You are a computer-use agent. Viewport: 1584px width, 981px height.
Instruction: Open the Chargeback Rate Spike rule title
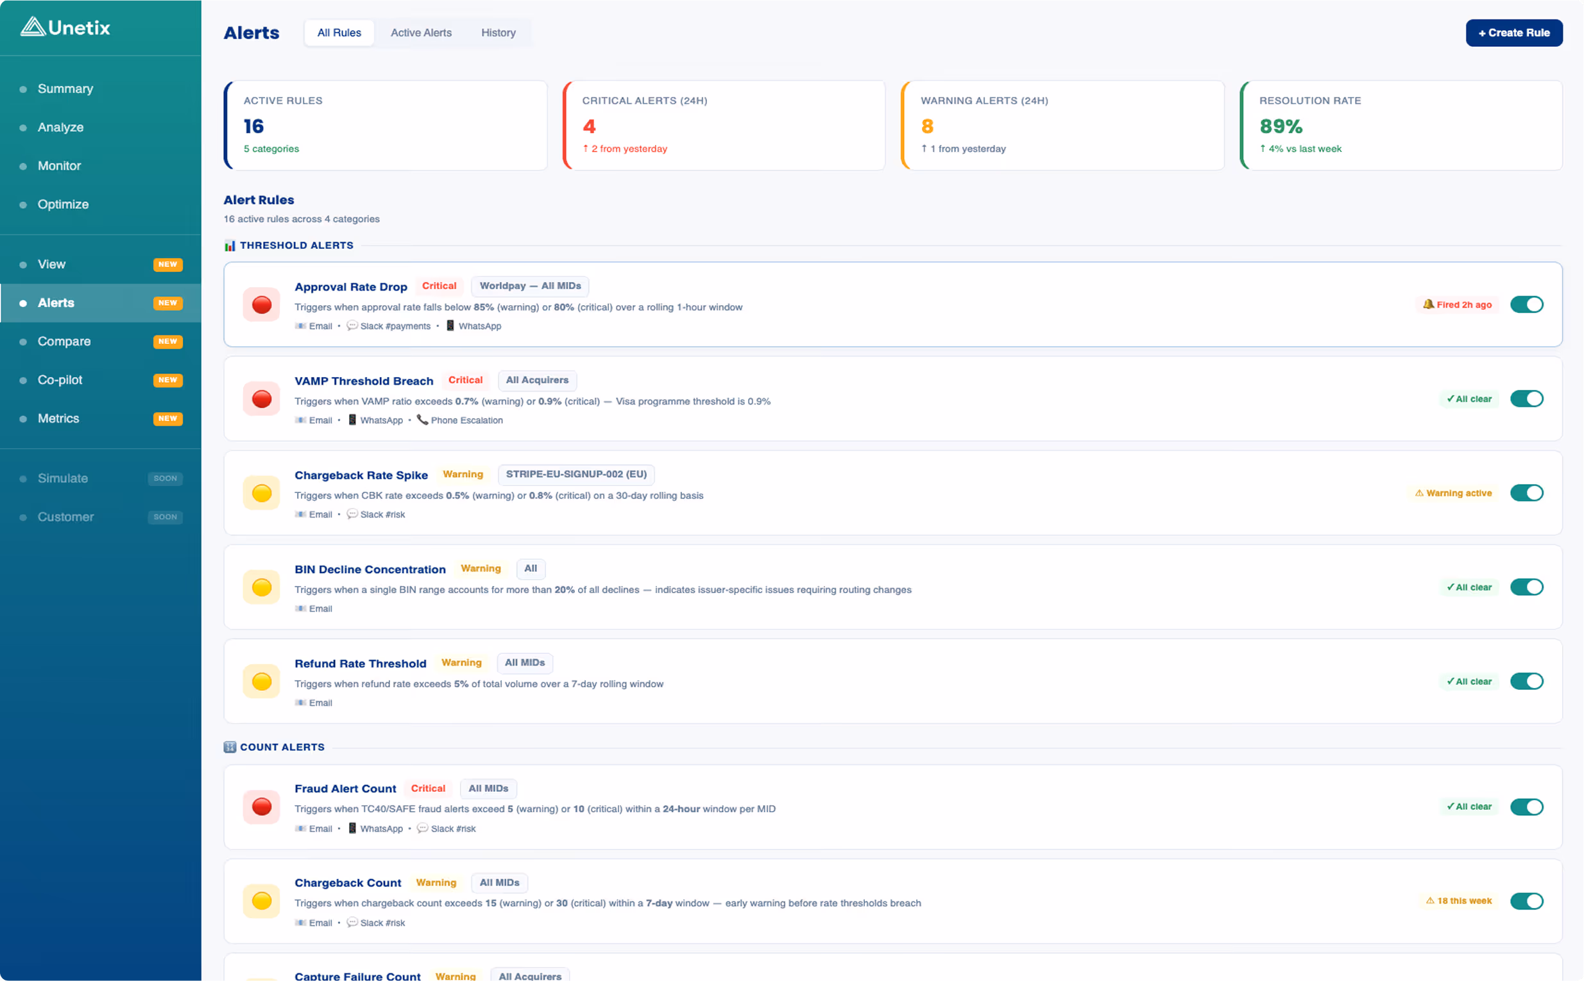(x=361, y=474)
